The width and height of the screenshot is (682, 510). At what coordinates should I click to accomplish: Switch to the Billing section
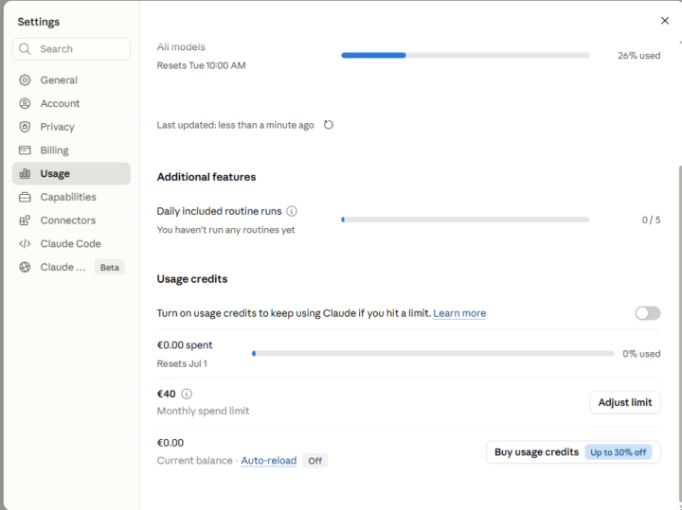(x=71, y=150)
